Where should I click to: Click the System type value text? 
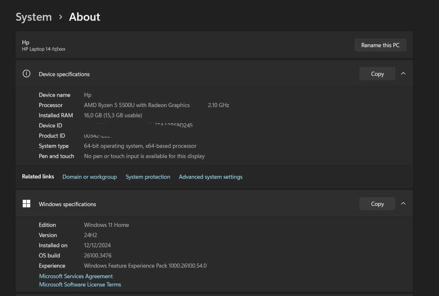click(x=140, y=146)
